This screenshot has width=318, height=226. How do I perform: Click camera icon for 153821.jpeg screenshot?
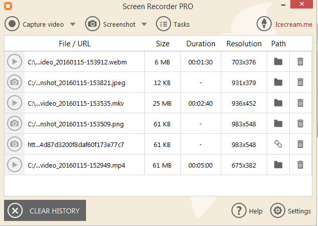coord(15,82)
